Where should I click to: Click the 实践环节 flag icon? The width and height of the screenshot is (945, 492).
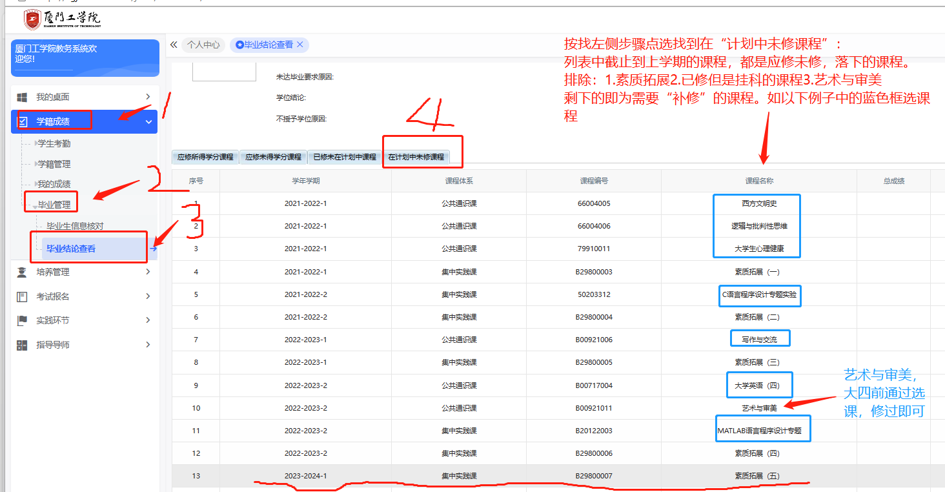22,320
